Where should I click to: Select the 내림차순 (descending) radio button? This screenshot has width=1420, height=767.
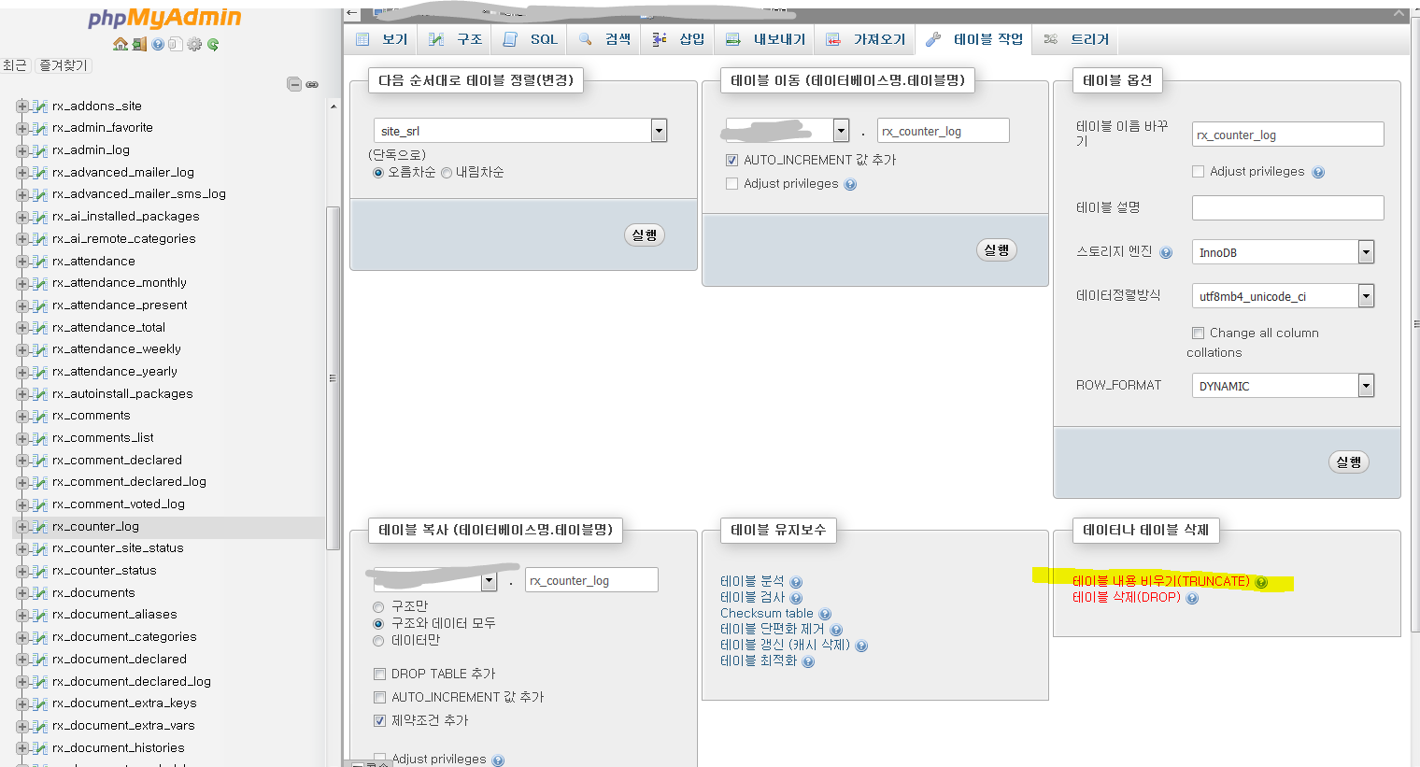[x=447, y=173]
